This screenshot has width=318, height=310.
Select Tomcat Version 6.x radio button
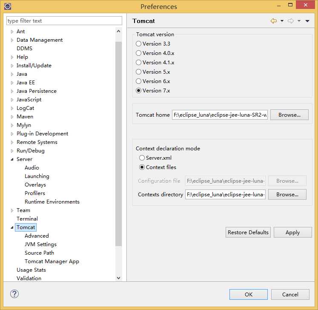click(138, 81)
